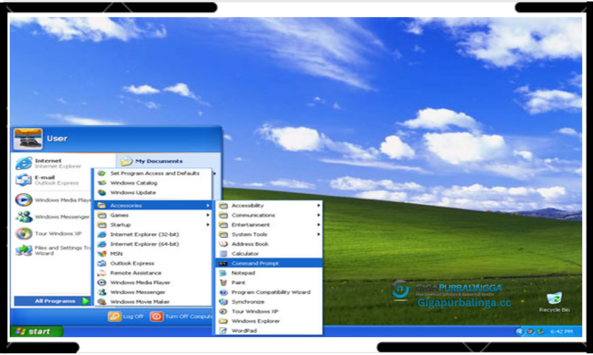Open Outlook Express from All Programs list
The image size is (593, 355).
[x=153, y=263]
